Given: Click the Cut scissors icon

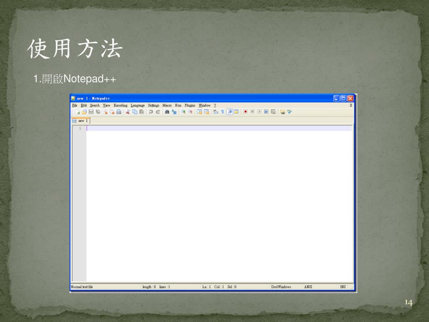Looking at the screenshot, I should pos(128,112).
